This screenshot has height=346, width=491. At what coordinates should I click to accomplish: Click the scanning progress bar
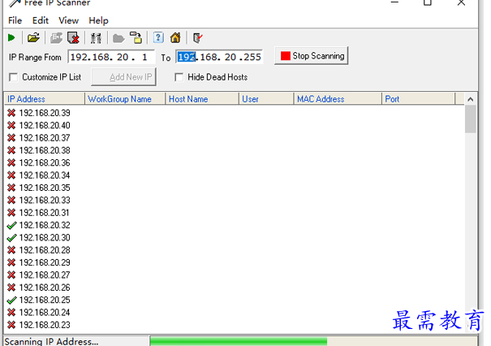[314, 341]
